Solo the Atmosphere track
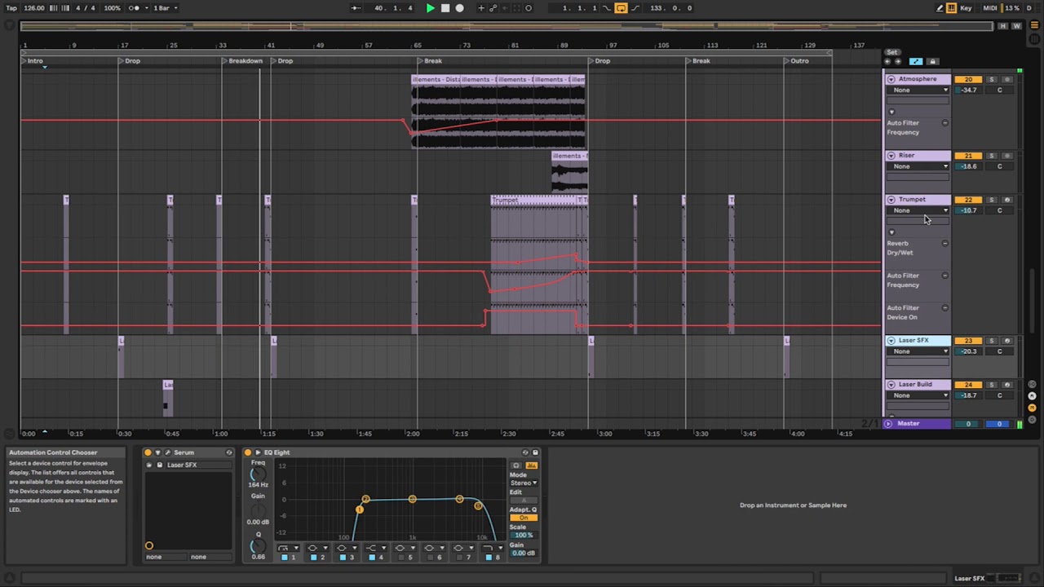The image size is (1044, 587). click(x=992, y=80)
